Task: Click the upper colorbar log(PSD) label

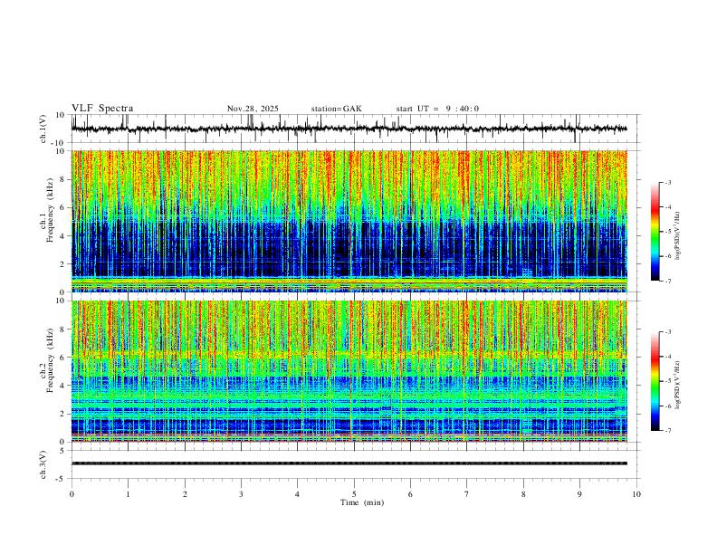Action: 678,235
